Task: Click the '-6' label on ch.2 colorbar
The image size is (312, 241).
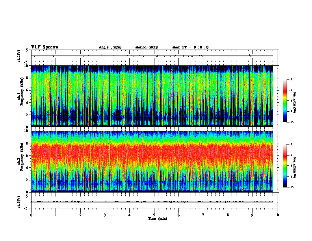Action: pyautogui.click(x=291, y=145)
